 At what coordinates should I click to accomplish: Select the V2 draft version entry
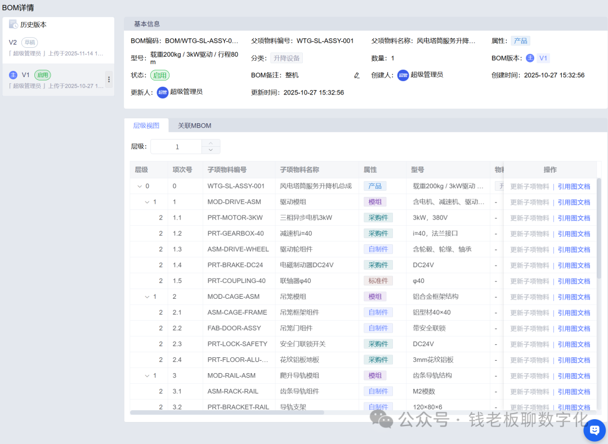[58, 47]
